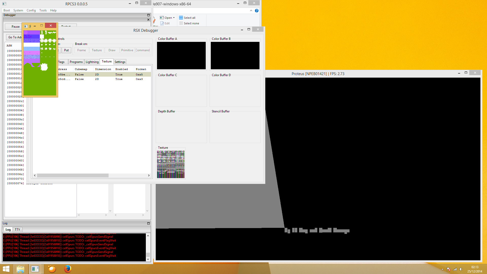Click the green sprite sheet image
This screenshot has height=274, width=487.
(x=40, y=63)
